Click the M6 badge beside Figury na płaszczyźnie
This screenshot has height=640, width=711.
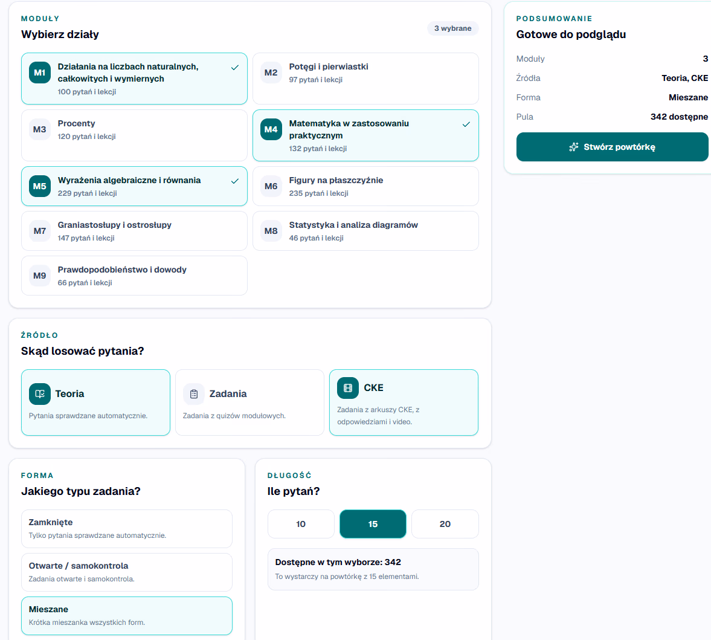pos(271,186)
